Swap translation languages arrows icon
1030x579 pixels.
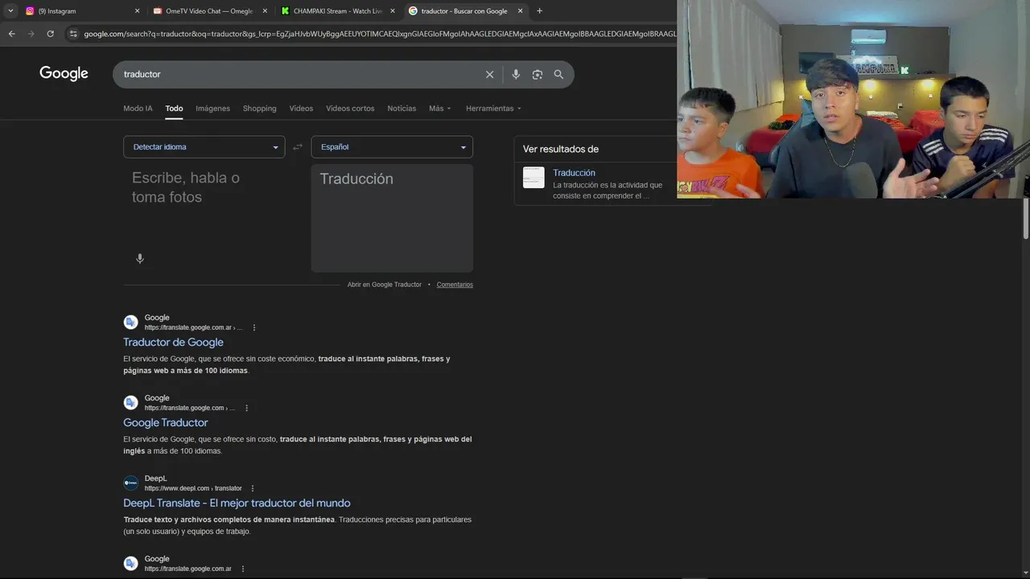point(298,146)
